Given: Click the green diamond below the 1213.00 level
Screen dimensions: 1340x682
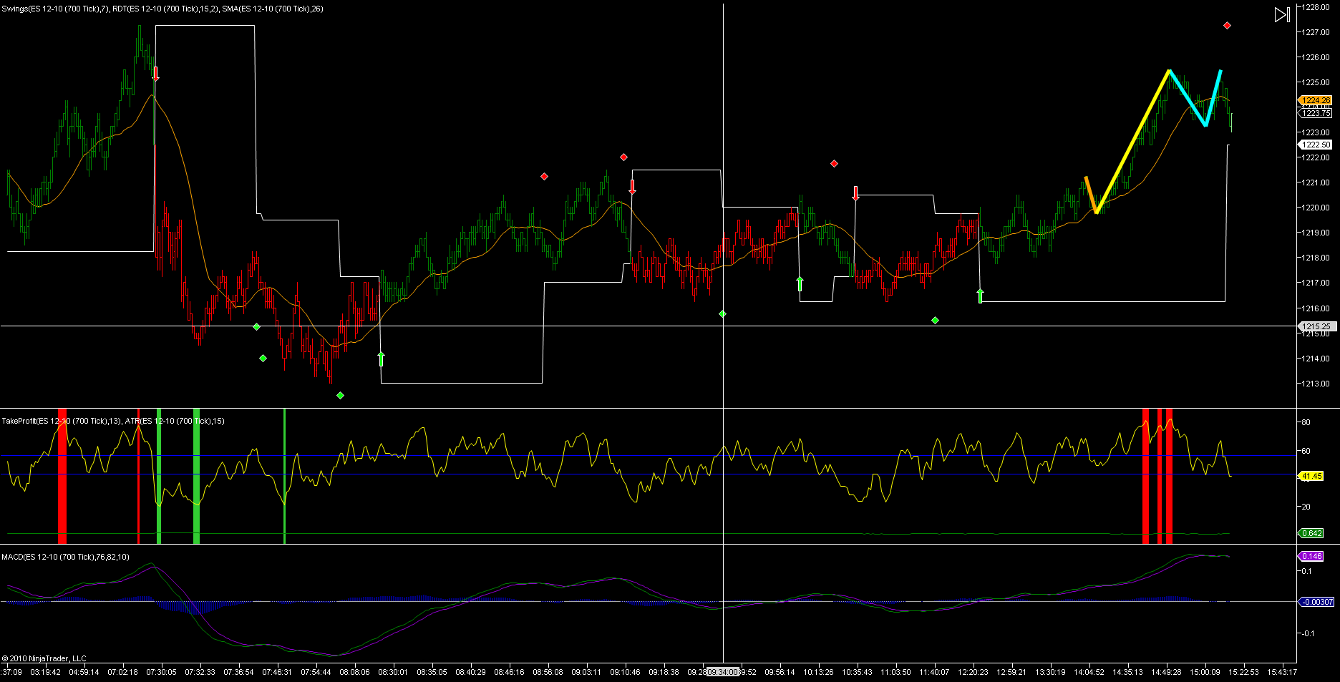Looking at the screenshot, I should 340,395.
